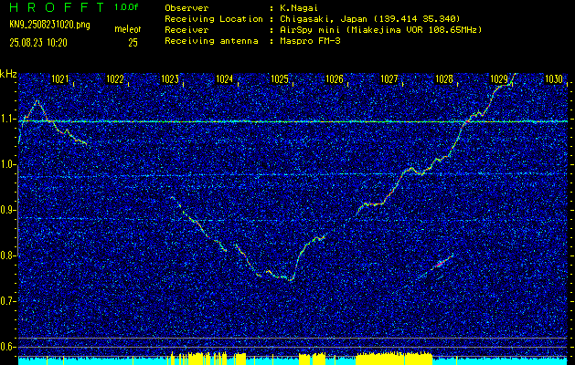Click the kHz axis unit label
Image resolution: width=575 pixels, height=365 pixels.
[8, 74]
